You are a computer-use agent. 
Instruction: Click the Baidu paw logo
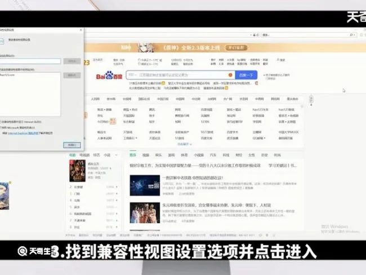[109, 76]
